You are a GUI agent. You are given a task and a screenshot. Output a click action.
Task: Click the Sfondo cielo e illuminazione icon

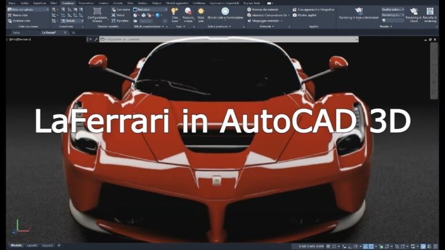[x=225, y=12]
